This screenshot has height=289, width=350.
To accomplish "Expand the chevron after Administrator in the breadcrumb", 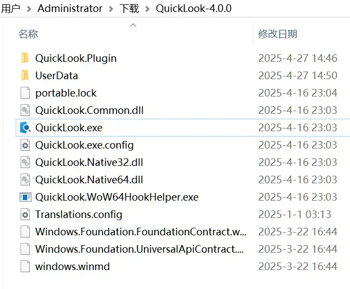I will point(111,9).
